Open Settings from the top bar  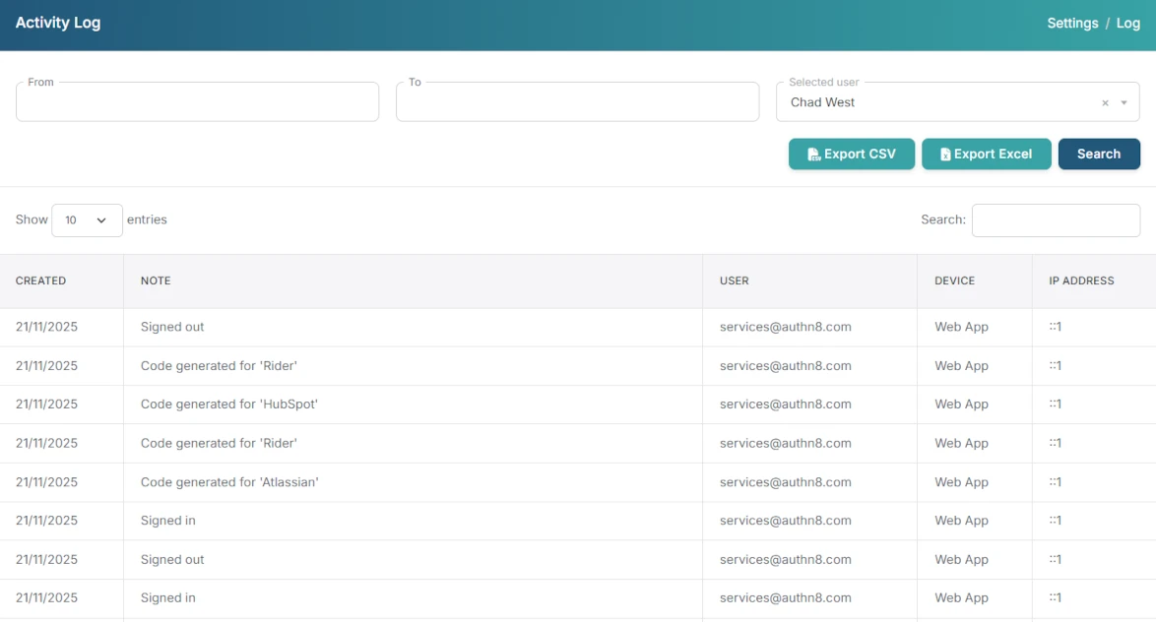click(1072, 23)
